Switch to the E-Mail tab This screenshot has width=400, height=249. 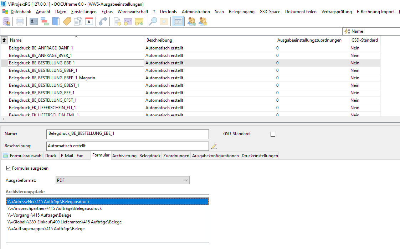pyautogui.click(x=67, y=155)
